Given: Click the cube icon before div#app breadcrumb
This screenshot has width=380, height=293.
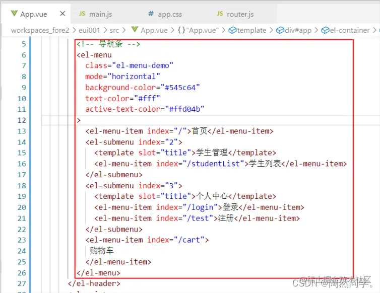Looking at the screenshot, I should pos(280,30).
